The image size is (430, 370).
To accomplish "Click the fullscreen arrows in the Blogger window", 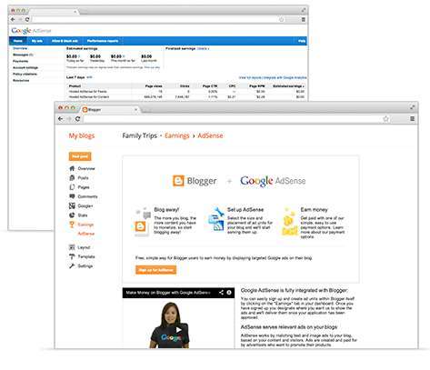I will point(412,107).
